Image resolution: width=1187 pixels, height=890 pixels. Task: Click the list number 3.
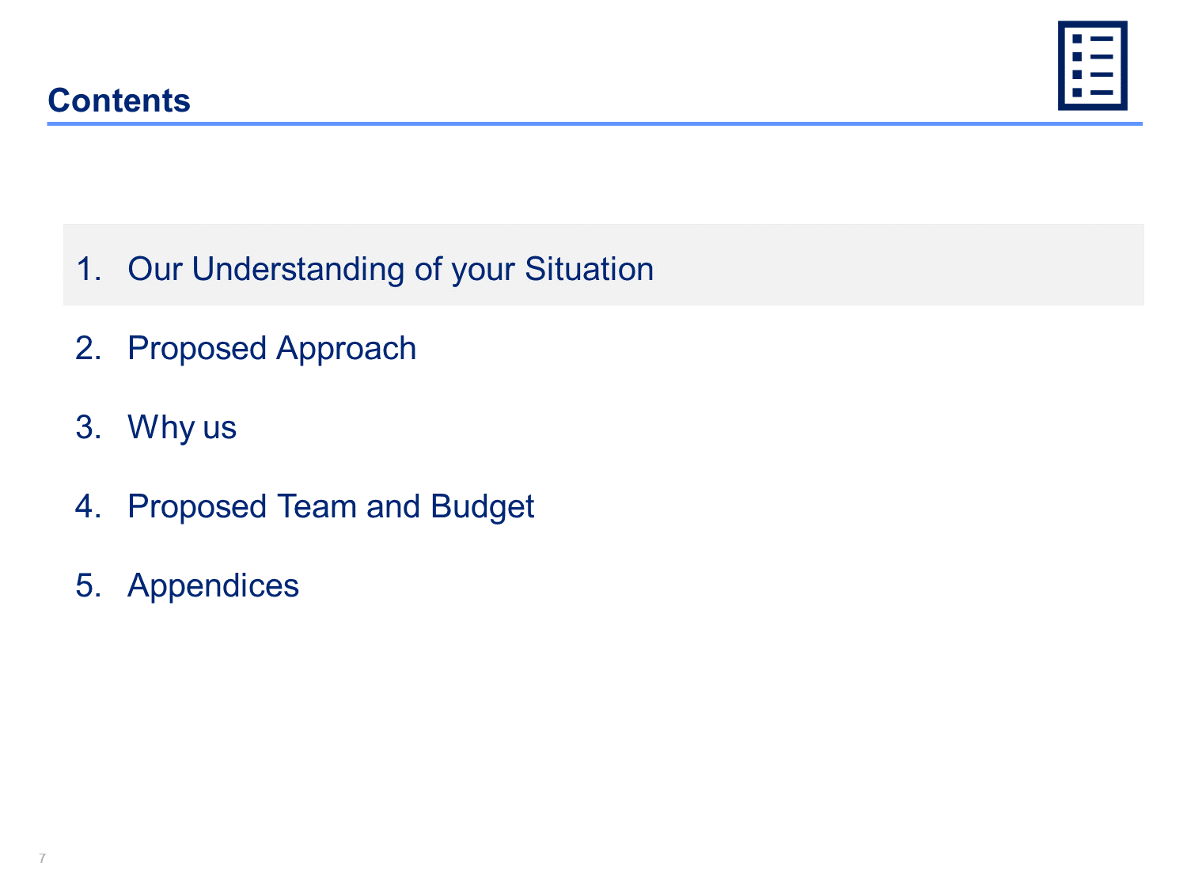click(89, 427)
